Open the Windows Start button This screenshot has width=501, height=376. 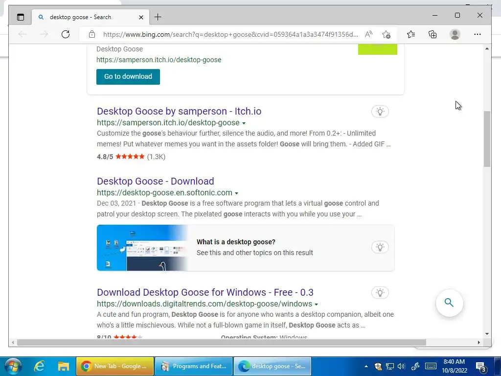coord(13,366)
